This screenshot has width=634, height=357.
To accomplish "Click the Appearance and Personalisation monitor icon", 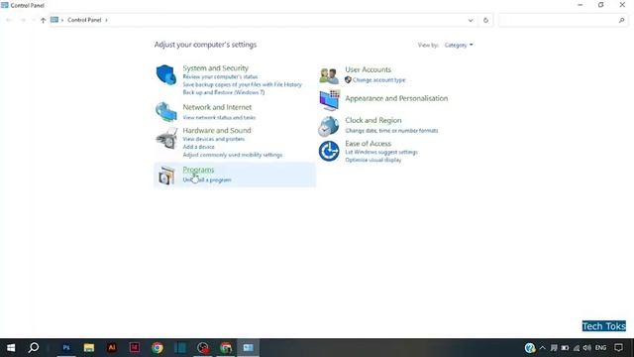I will (x=329, y=100).
